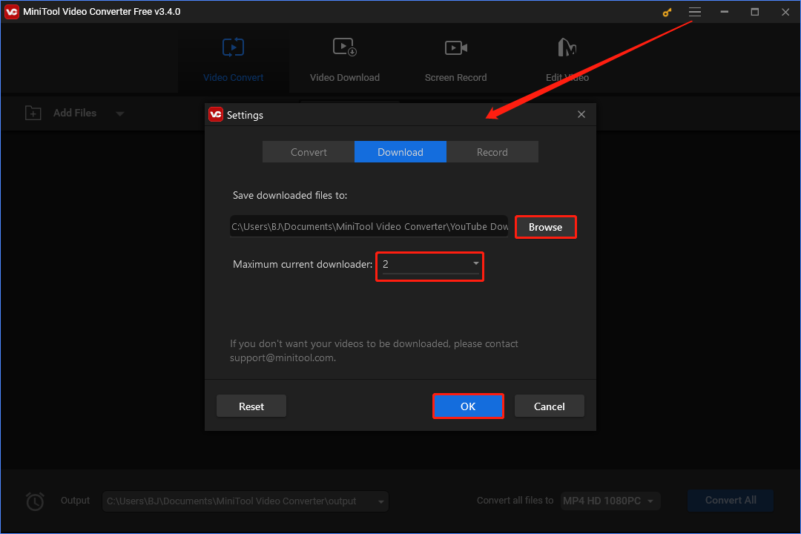Click the Convert All button
Screen dimensions: 801x534
(731, 501)
